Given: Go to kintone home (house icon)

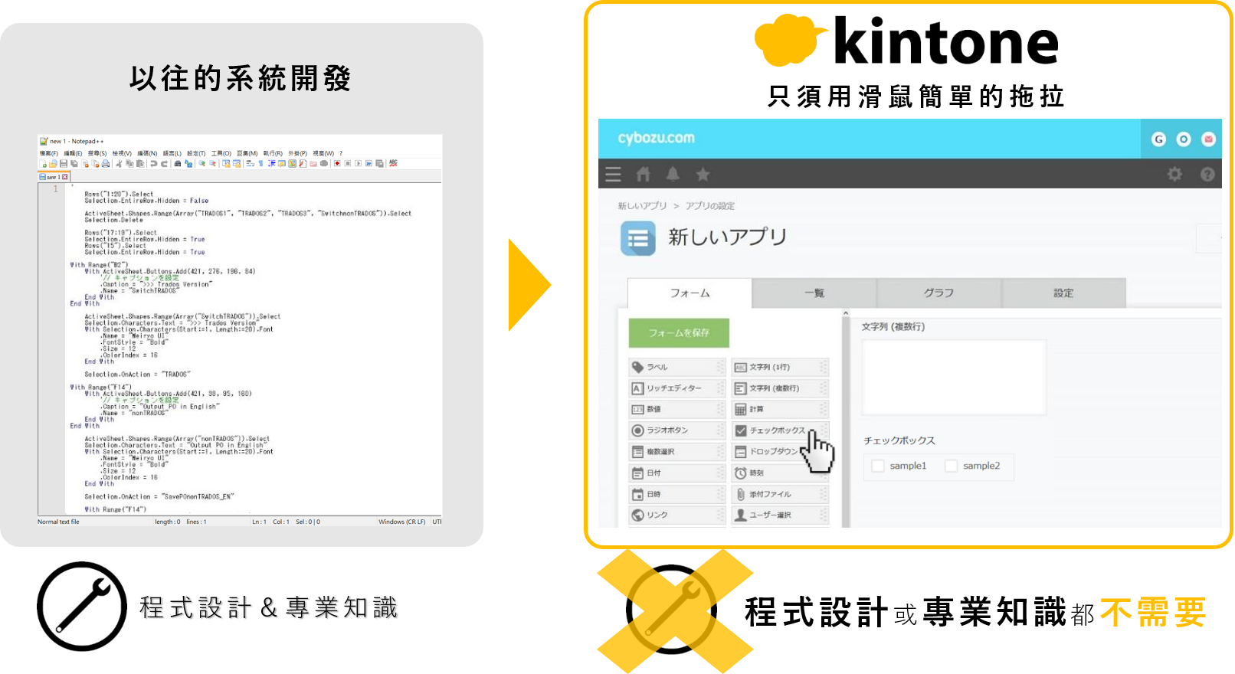Looking at the screenshot, I should pyautogui.click(x=644, y=175).
